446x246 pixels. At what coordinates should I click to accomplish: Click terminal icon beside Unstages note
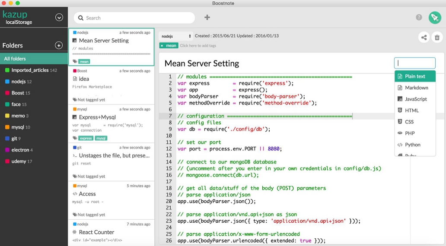coord(75,155)
